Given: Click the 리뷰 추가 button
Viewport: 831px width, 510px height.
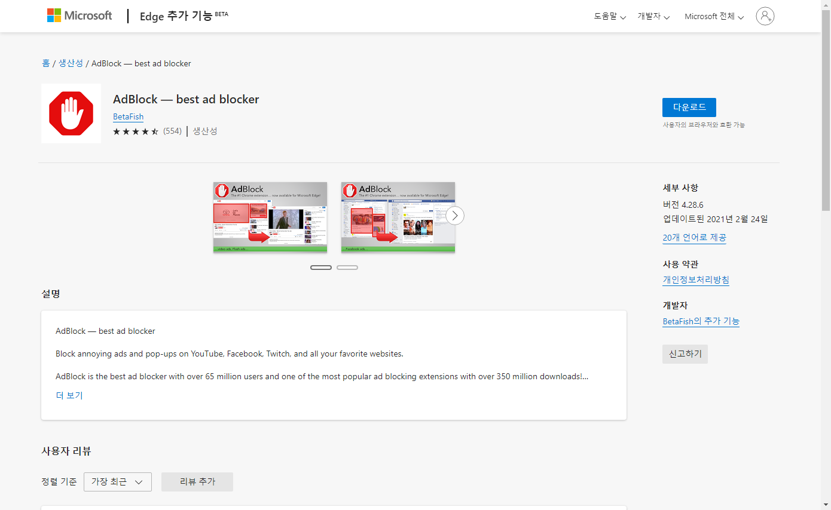Looking at the screenshot, I should coord(197,482).
